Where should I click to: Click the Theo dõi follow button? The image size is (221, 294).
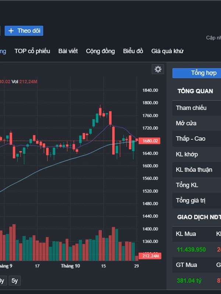(x=24, y=31)
